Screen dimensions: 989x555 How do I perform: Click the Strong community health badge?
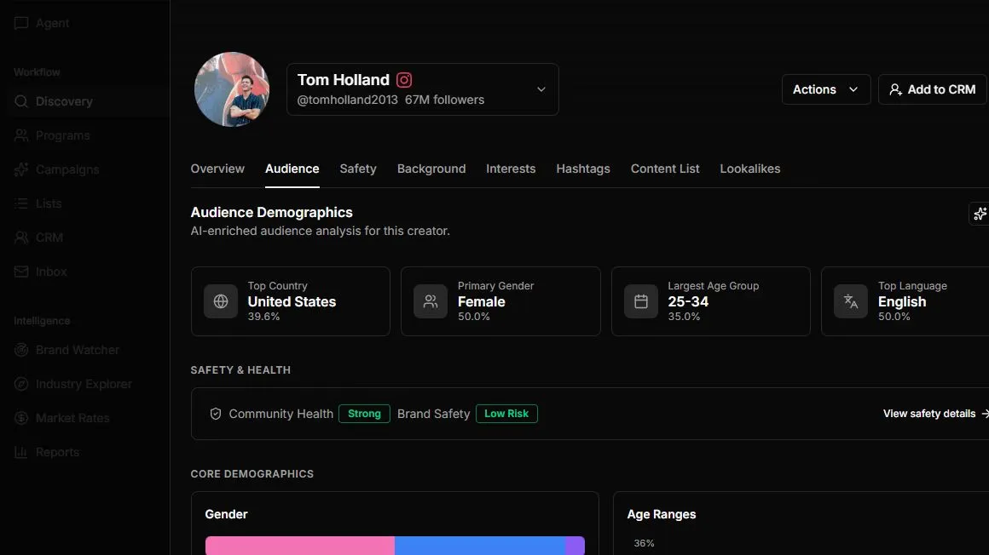point(365,414)
